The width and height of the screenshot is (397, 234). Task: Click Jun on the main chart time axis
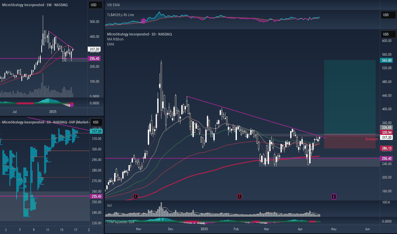pos(367,229)
